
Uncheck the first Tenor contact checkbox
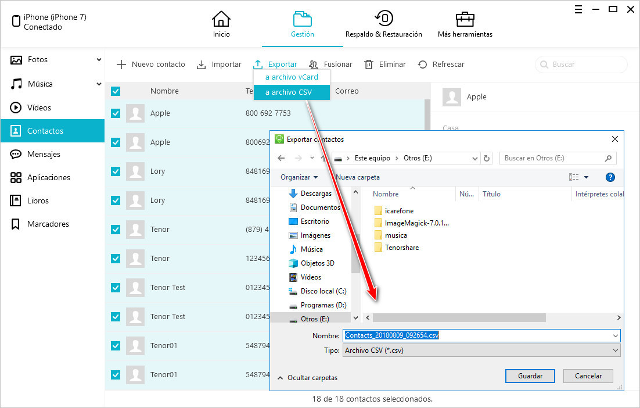click(x=116, y=229)
